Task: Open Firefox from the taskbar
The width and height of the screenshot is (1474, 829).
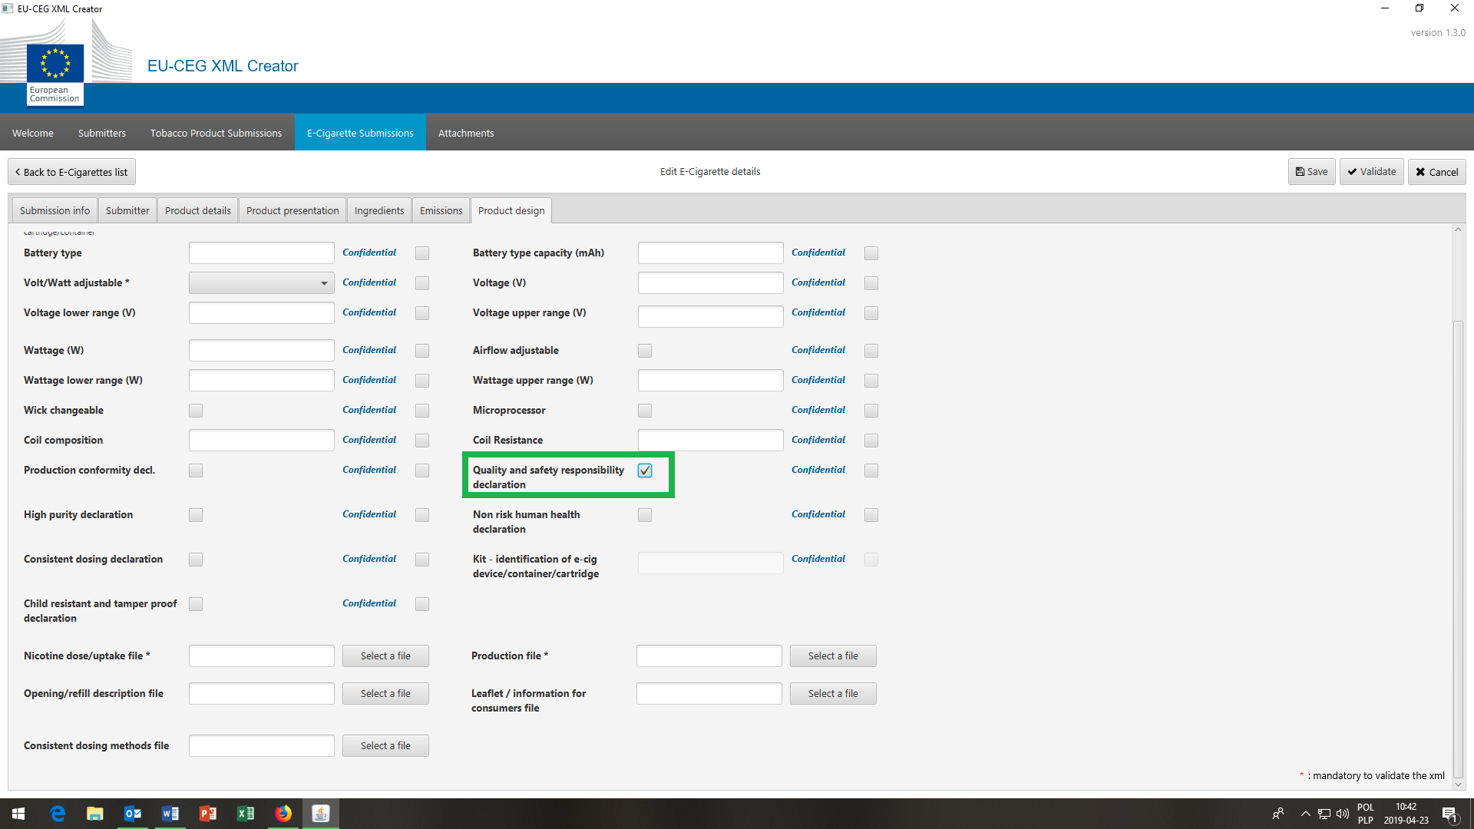Action: pyautogui.click(x=283, y=814)
